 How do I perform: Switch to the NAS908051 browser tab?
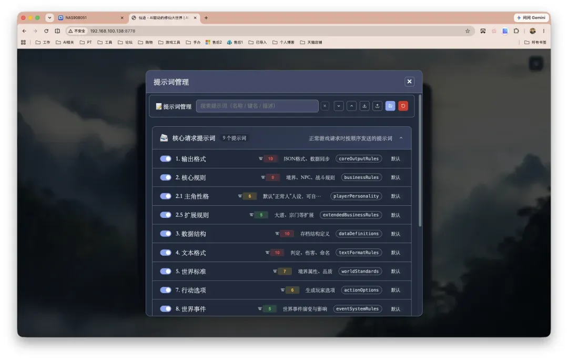tap(90, 18)
